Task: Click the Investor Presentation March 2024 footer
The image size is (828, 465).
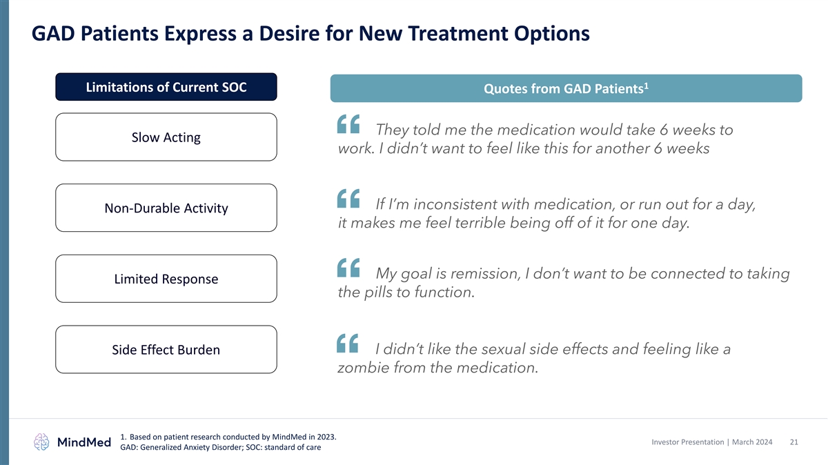Action: point(711,442)
